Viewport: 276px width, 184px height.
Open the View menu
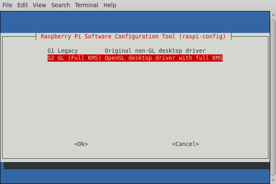point(39,5)
